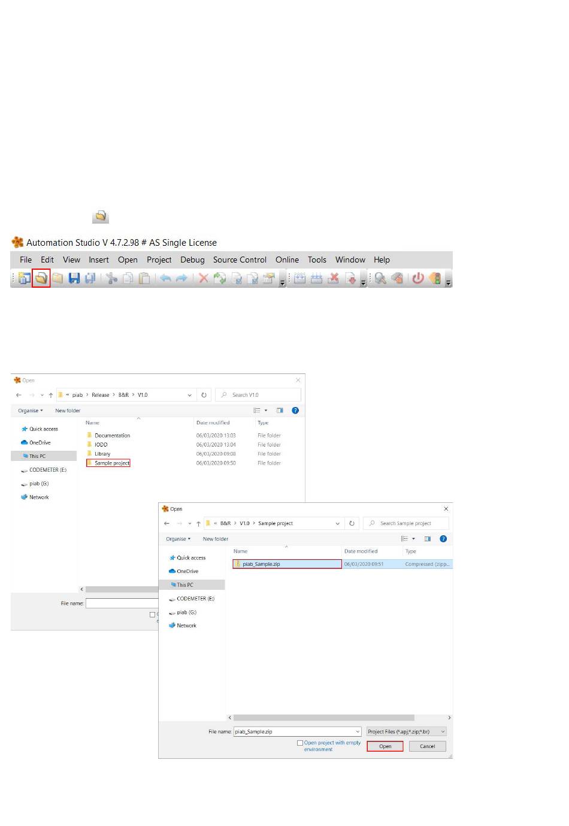This screenshot has height=826, width=569.
Task: Open recent locations dropdown in Sample project dialog
Action: click(189, 523)
